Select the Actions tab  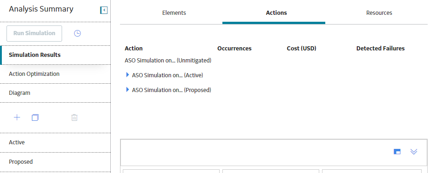277,13
